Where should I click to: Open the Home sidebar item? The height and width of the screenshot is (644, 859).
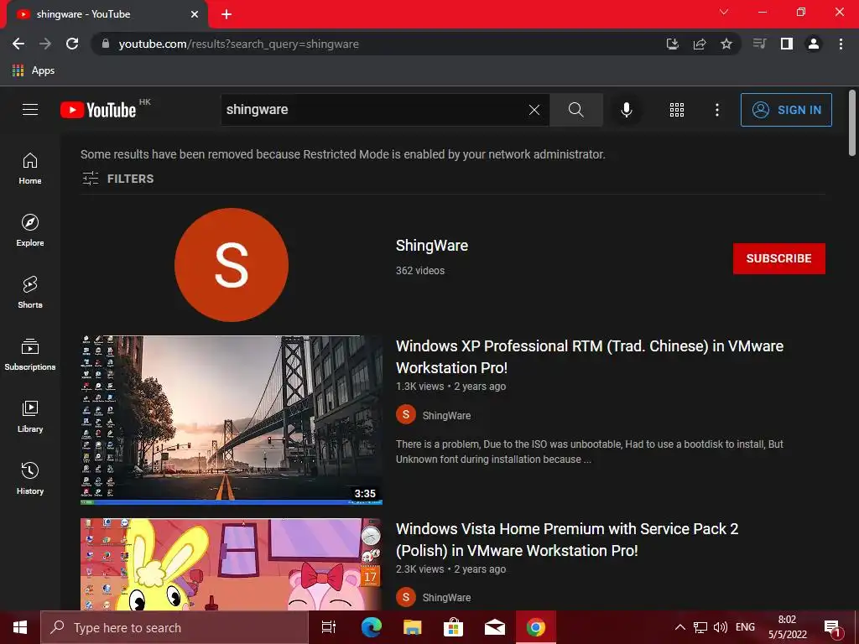[30, 169]
